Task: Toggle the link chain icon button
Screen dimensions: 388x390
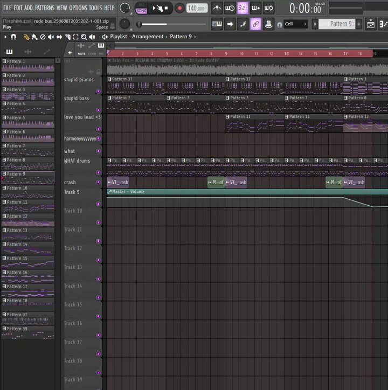Action: tap(255, 24)
